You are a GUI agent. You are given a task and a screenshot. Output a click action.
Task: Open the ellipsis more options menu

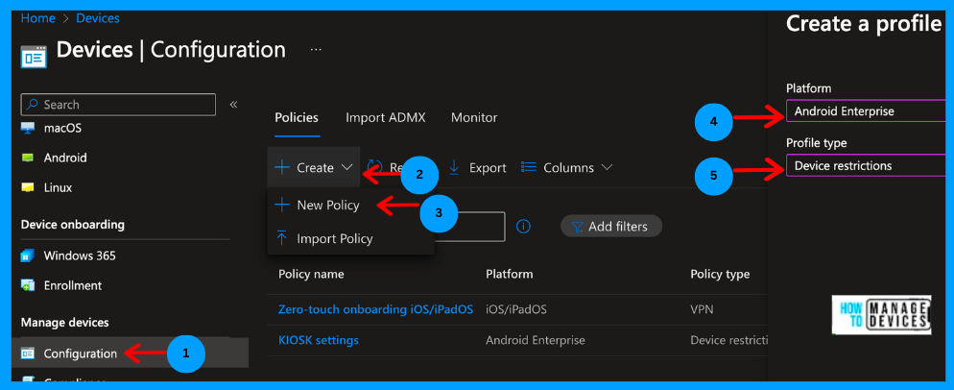coord(316,49)
